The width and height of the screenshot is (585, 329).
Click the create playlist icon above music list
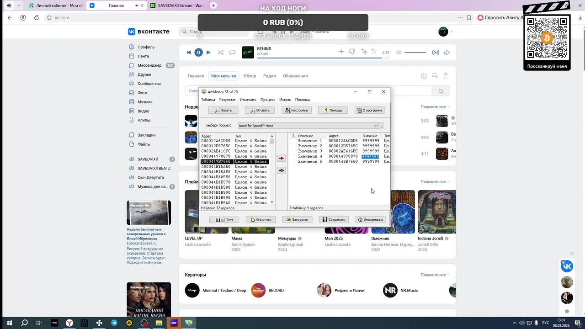click(x=435, y=76)
